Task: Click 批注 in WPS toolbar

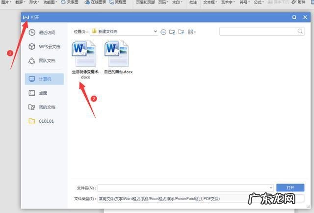Action: (x=193, y=2)
